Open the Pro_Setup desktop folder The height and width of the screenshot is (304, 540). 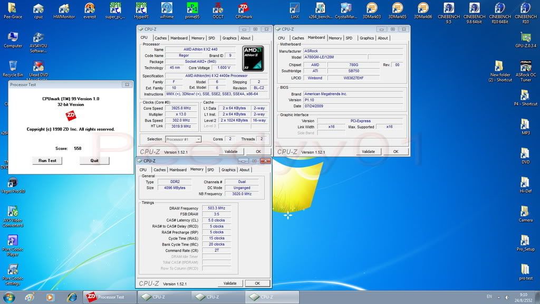click(526, 244)
